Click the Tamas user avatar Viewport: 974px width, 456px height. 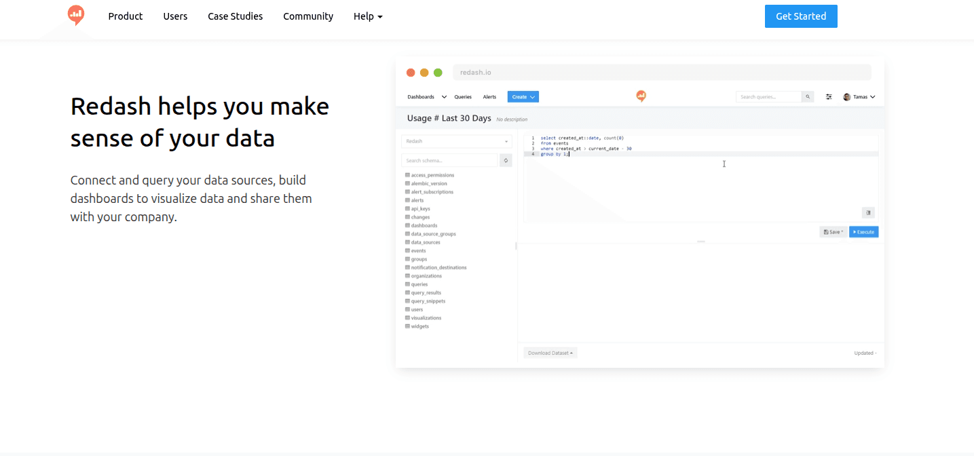click(x=846, y=97)
